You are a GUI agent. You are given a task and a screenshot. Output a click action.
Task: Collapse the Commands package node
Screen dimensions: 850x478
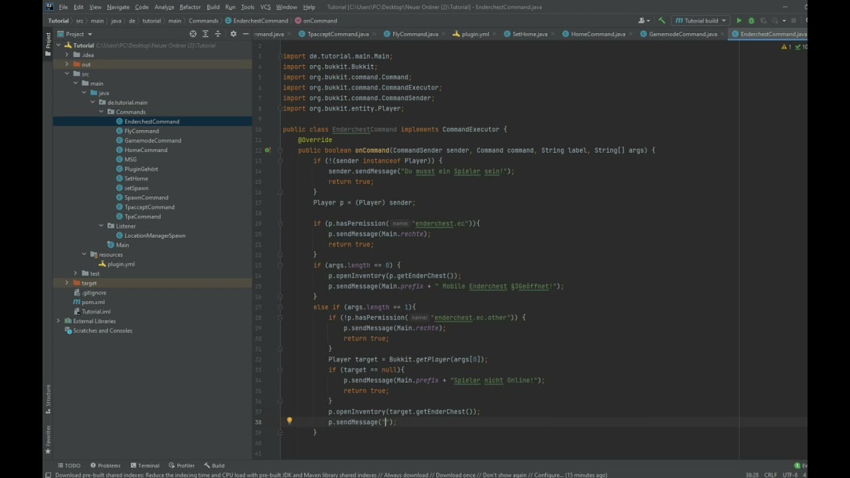(102, 112)
